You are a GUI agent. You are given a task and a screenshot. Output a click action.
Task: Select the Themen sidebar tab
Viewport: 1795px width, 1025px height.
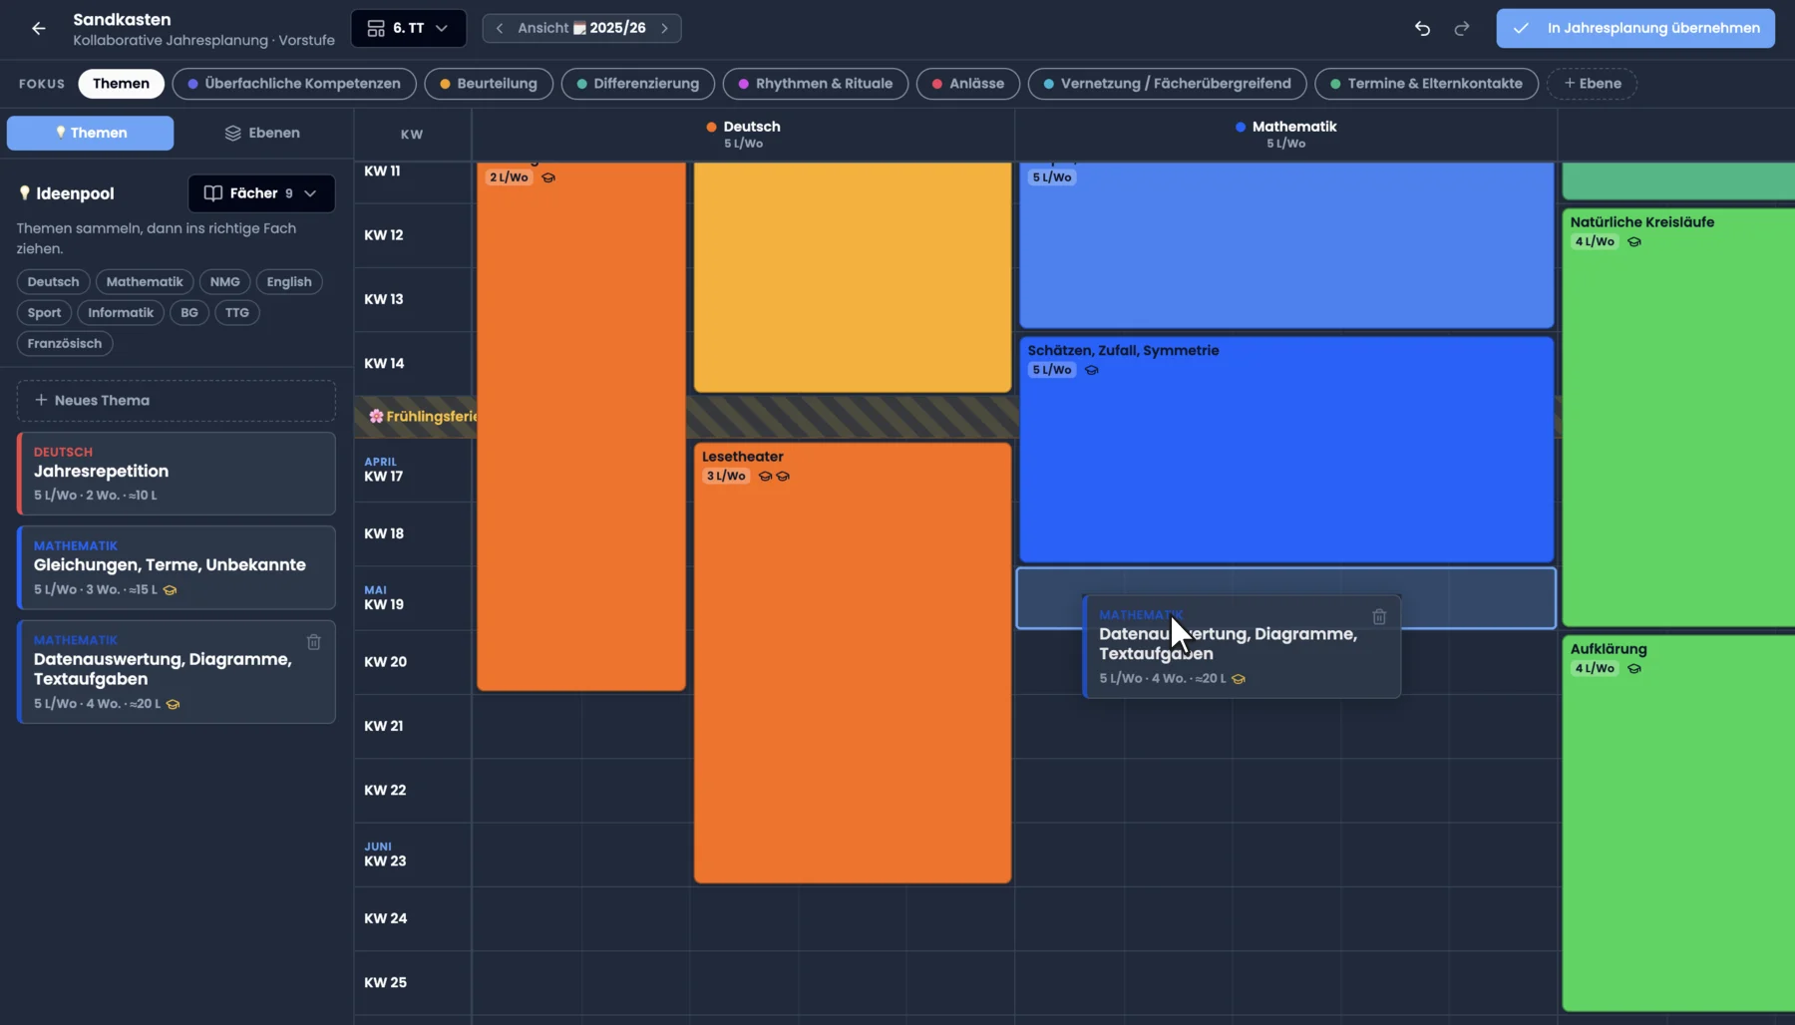point(90,133)
